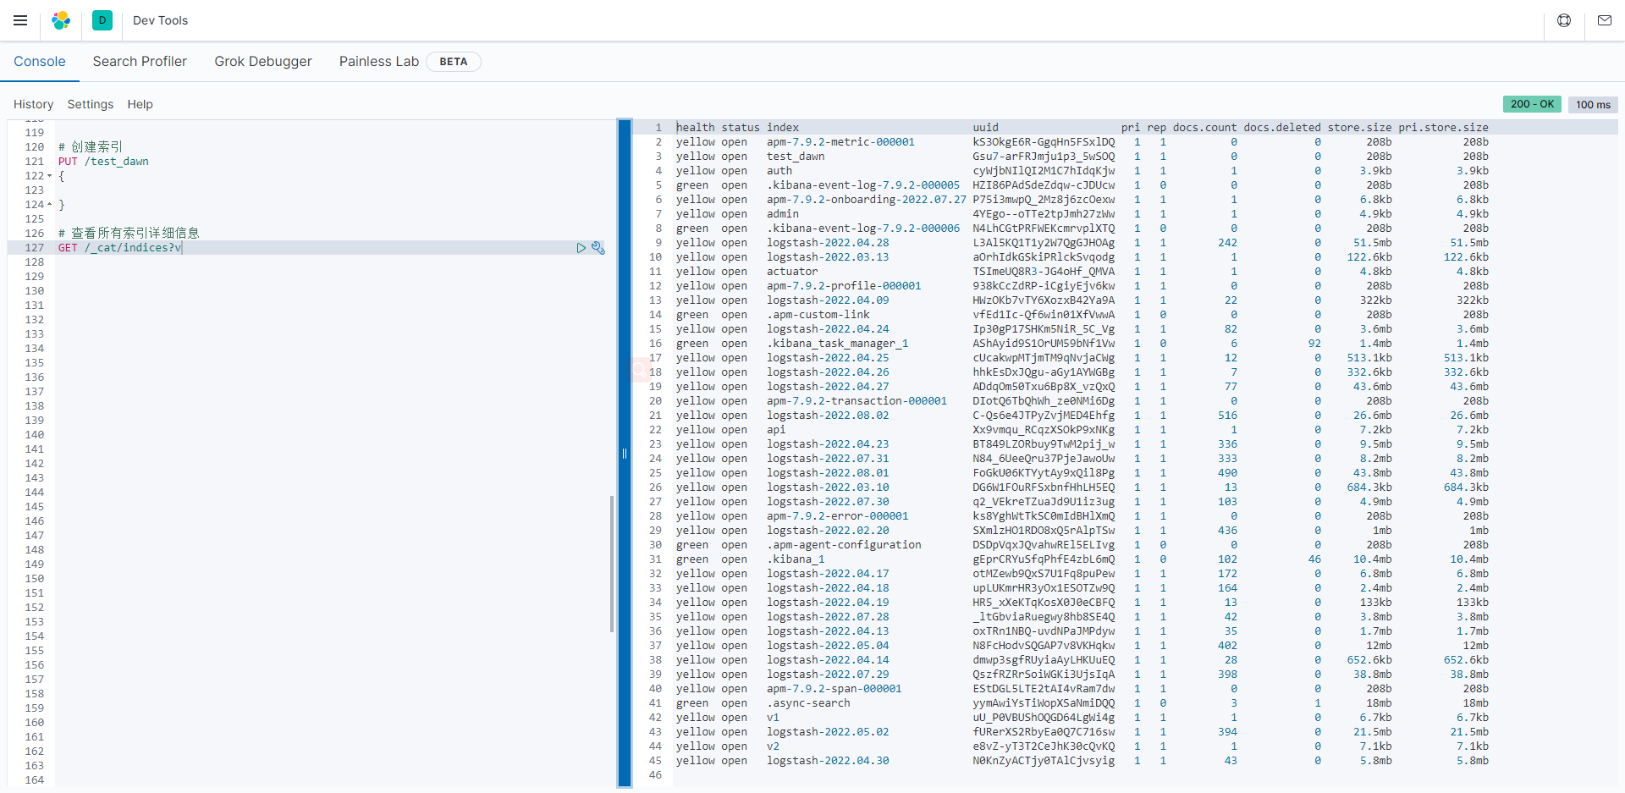Select logstash-2022.02.20 index text
1625x793 pixels.
[x=828, y=531]
